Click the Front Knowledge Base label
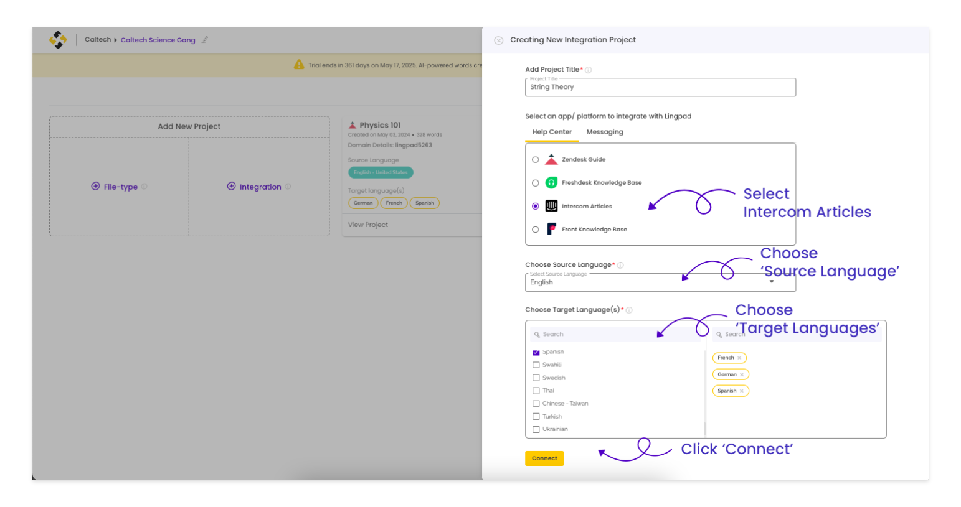Image resolution: width=961 pixels, height=507 pixels. click(x=594, y=230)
